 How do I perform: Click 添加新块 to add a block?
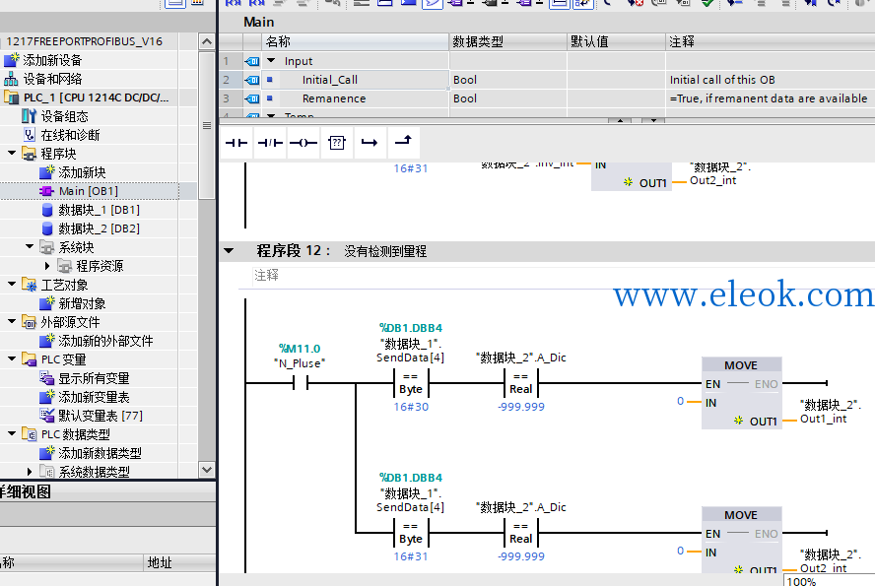(82, 172)
